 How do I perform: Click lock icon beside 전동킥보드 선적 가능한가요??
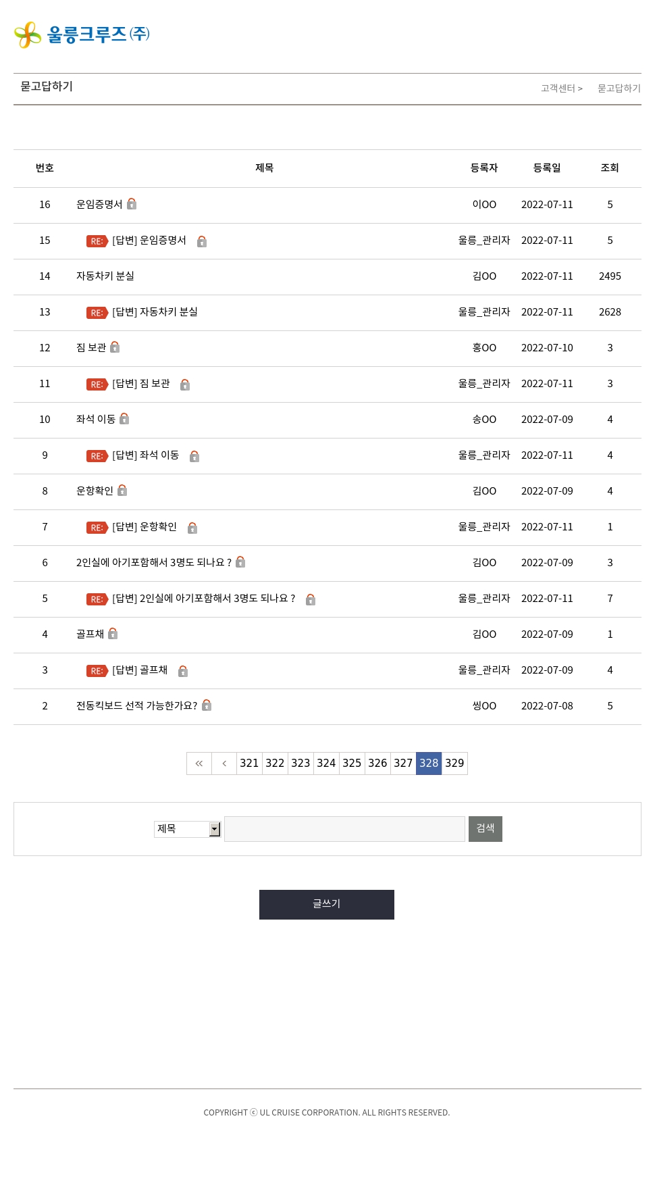(x=207, y=705)
